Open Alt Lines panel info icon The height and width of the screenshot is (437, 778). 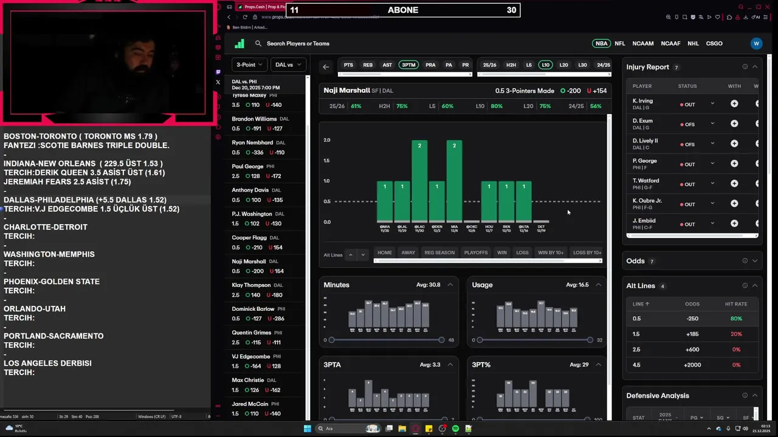pos(745,286)
